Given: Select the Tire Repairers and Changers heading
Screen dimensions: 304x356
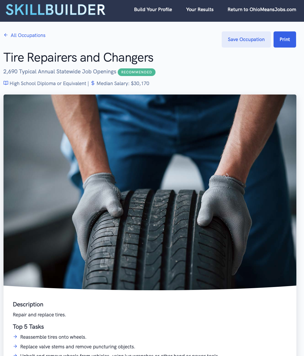Looking at the screenshot, I should (78, 58).
